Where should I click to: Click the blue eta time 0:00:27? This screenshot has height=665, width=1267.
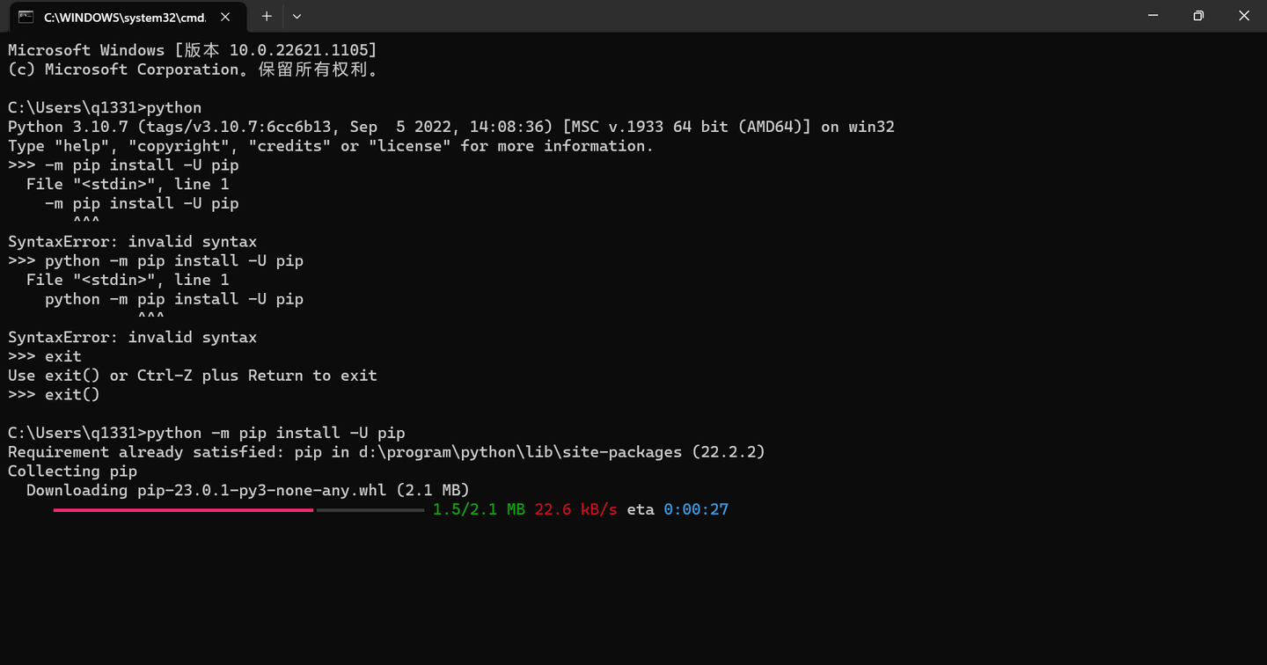pyautogui.click(x=696, y=510)
